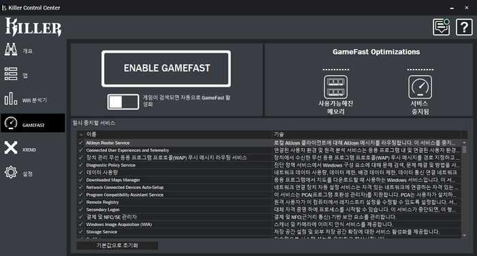Select the 장치 관리 무선 응용 프로그램 프로토콜 row
477x256 pixels.
[x=269, y=158]
